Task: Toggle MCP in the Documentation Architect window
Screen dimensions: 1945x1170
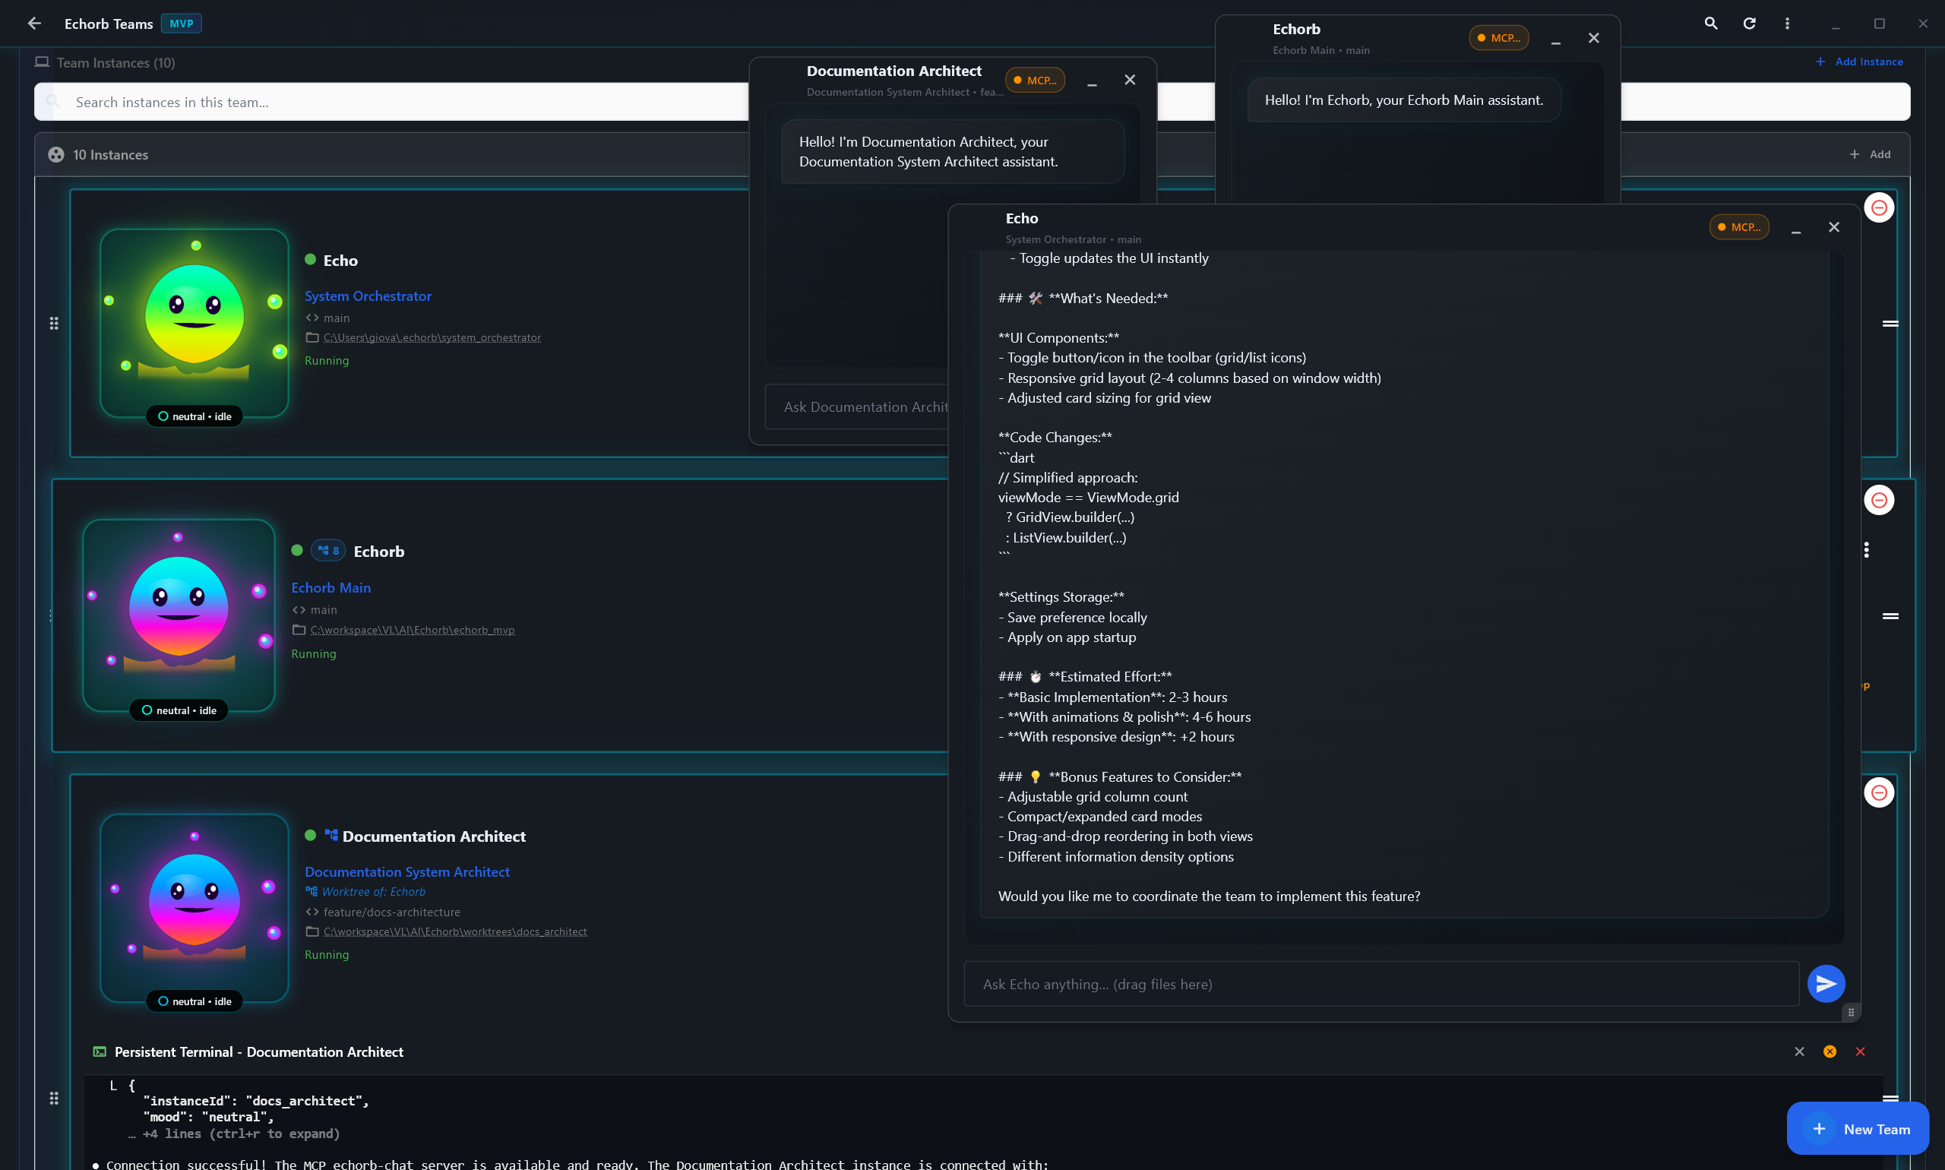Action: 1033,80
